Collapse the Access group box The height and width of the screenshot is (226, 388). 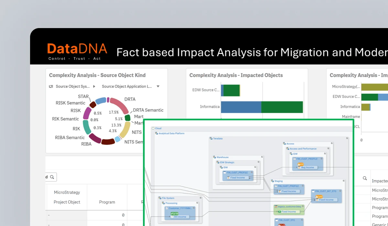[x=331, y=143]
